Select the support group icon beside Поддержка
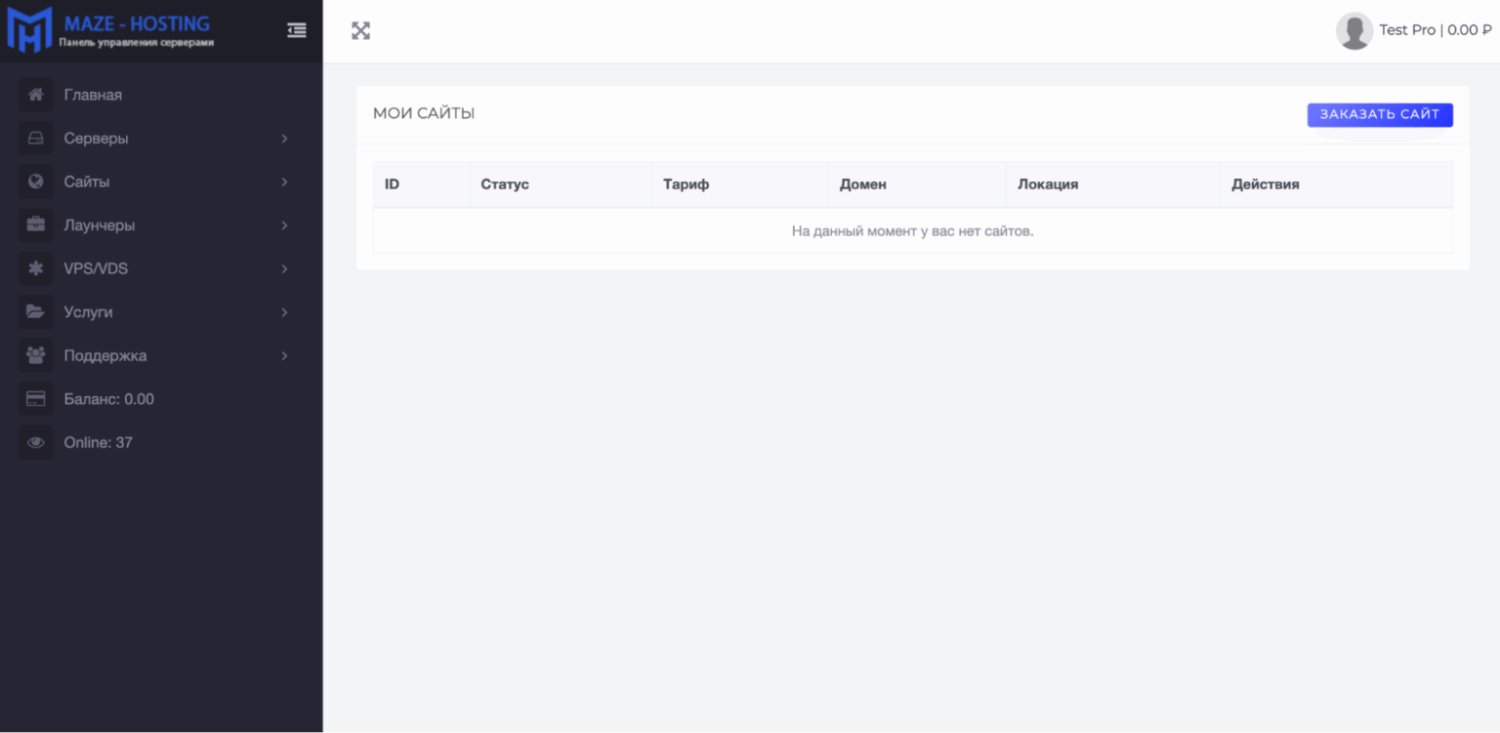1500x733 pixels. point(35,355)
